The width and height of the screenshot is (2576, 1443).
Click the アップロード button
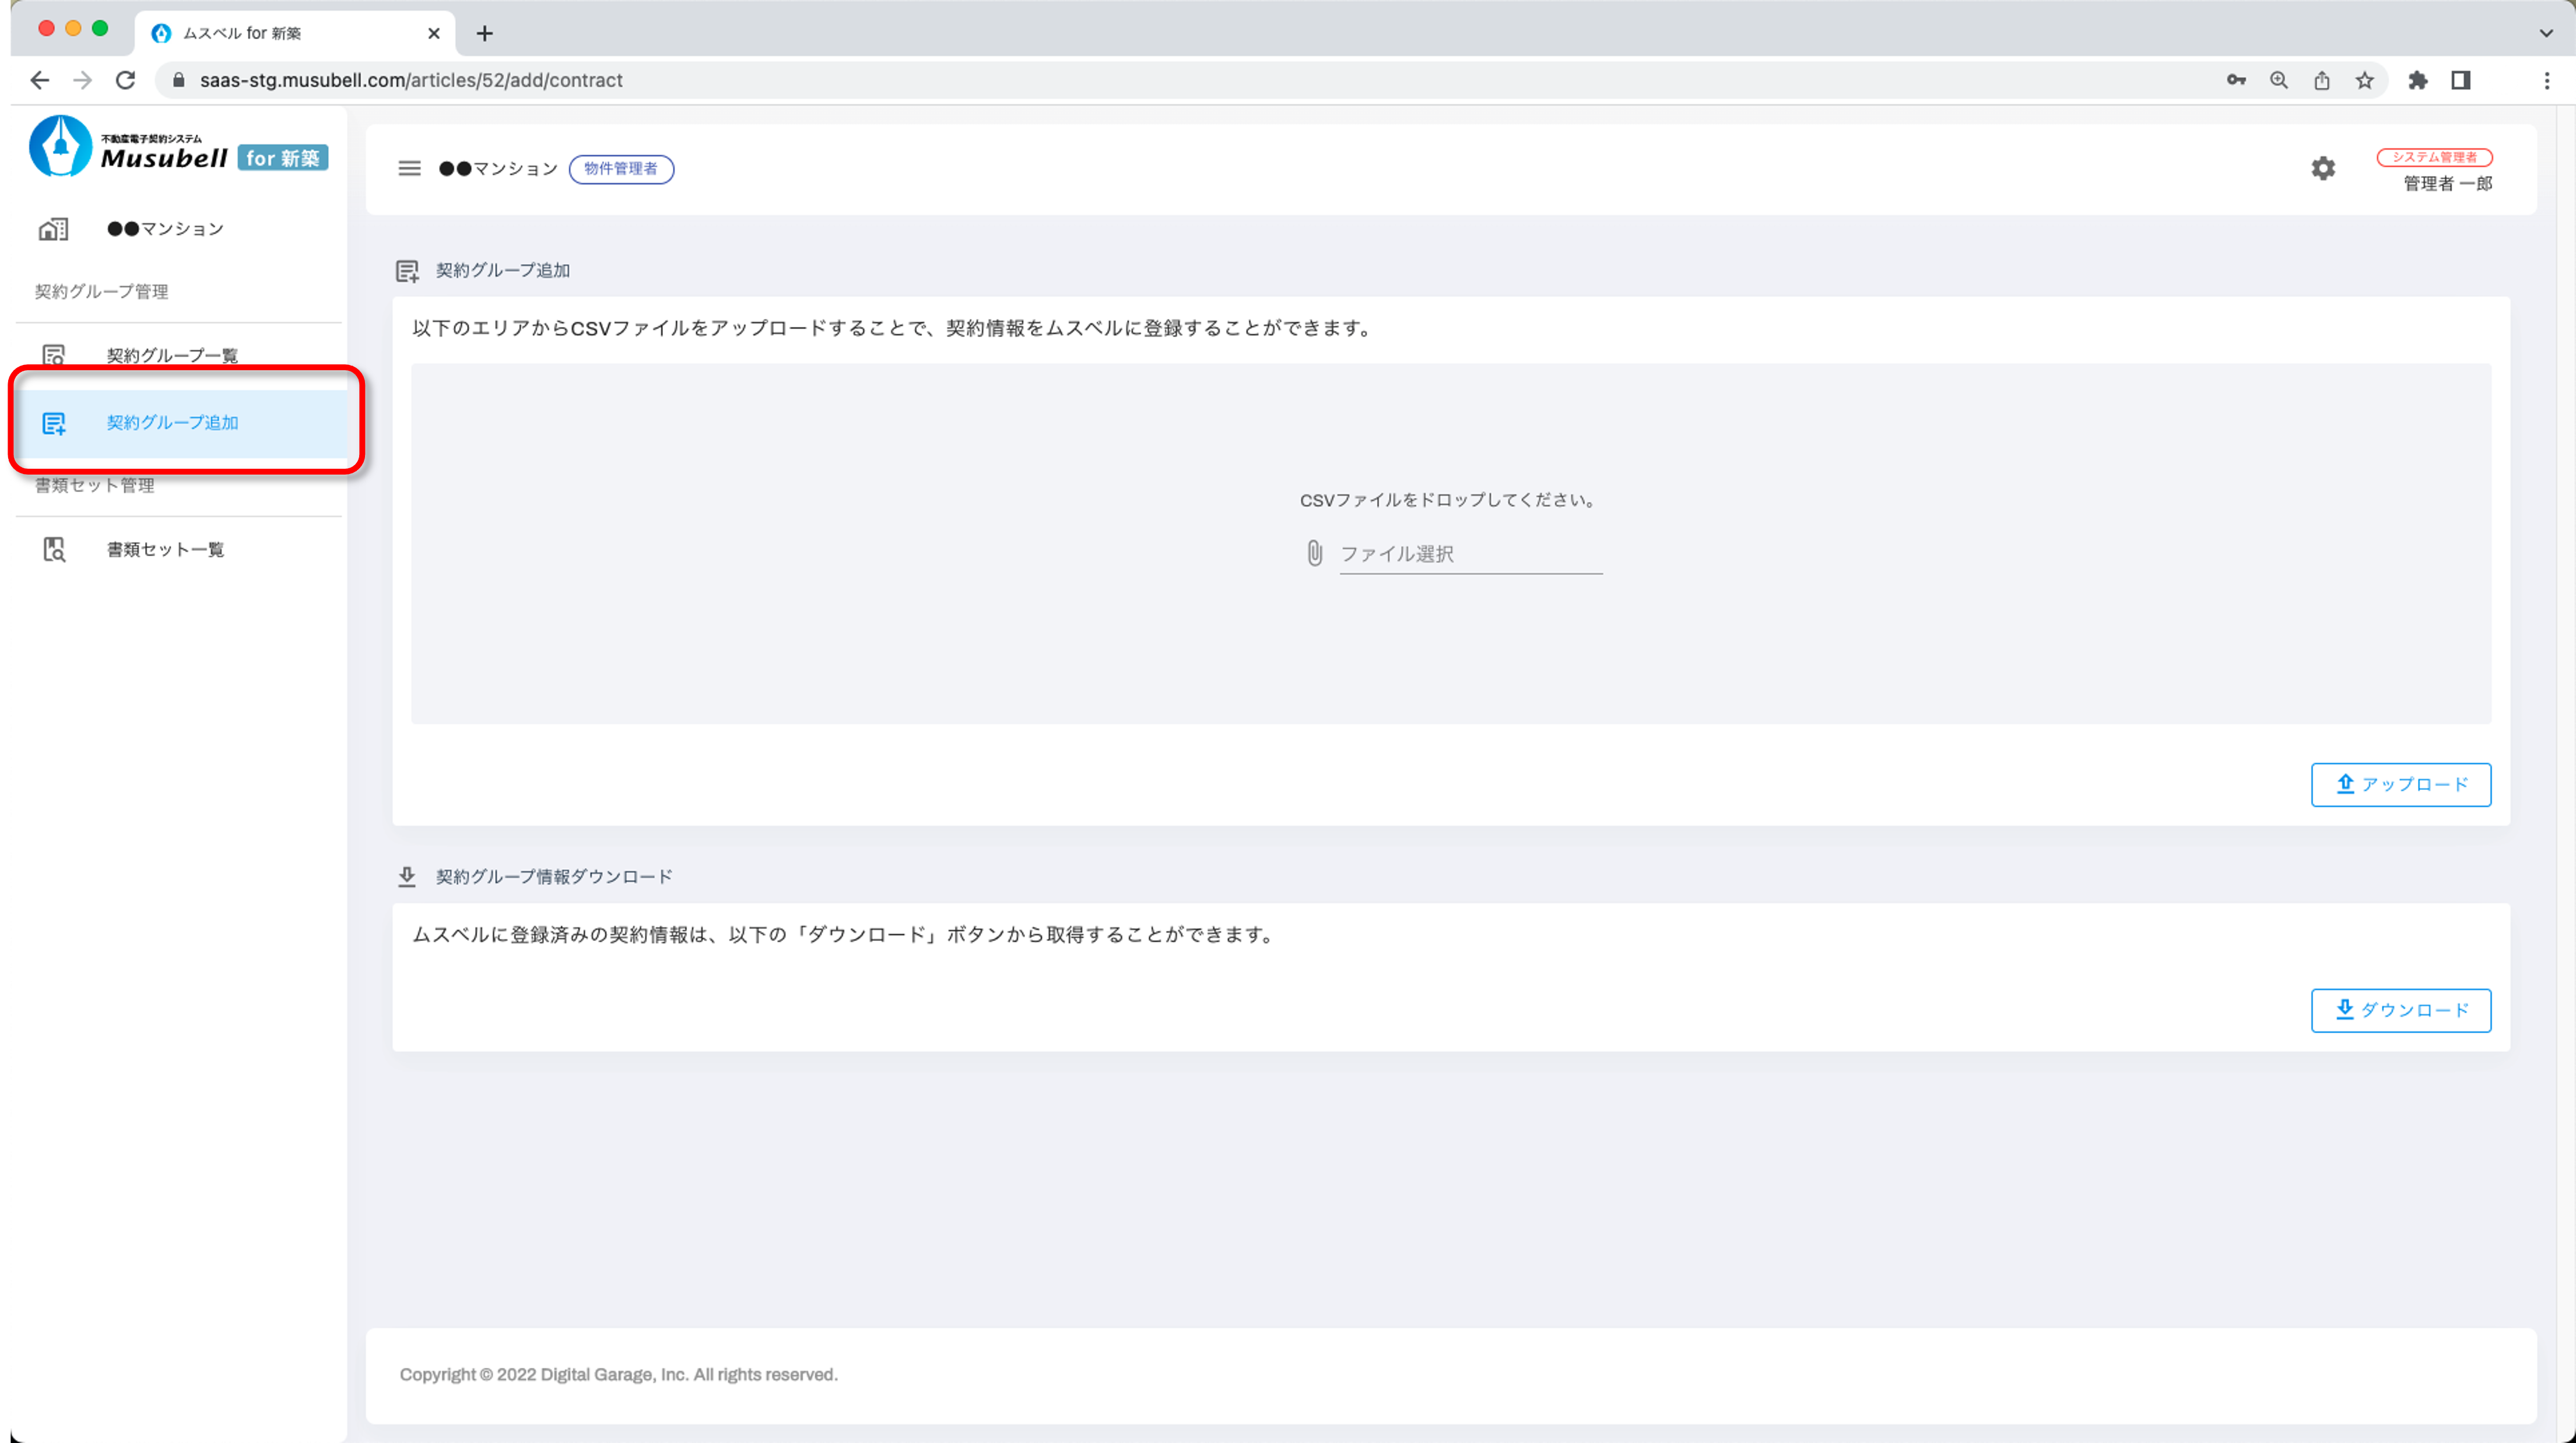tap(2400, 784)
